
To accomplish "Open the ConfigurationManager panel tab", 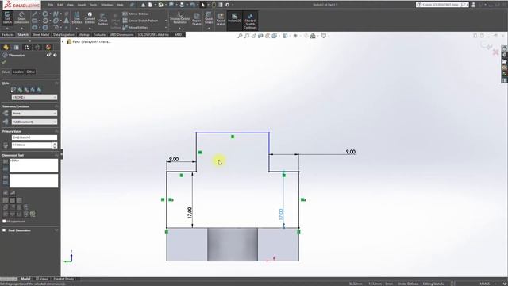I will pyautogui.click(x=27, y=48).
